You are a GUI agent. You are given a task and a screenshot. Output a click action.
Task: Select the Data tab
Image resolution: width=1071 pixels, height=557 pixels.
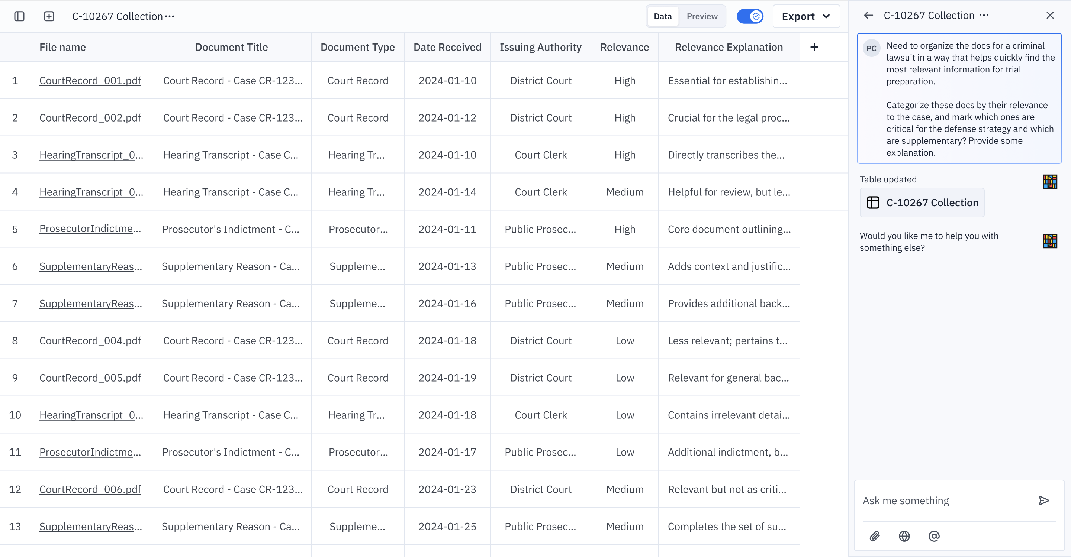pyautogui.click(x=662, y=16)
